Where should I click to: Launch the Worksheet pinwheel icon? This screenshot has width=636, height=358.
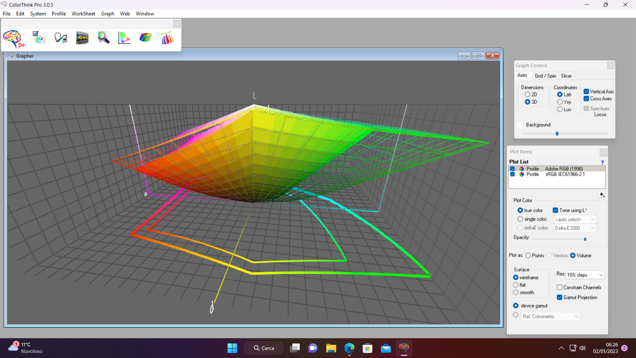pyautogui.click(x=167, y=37)
